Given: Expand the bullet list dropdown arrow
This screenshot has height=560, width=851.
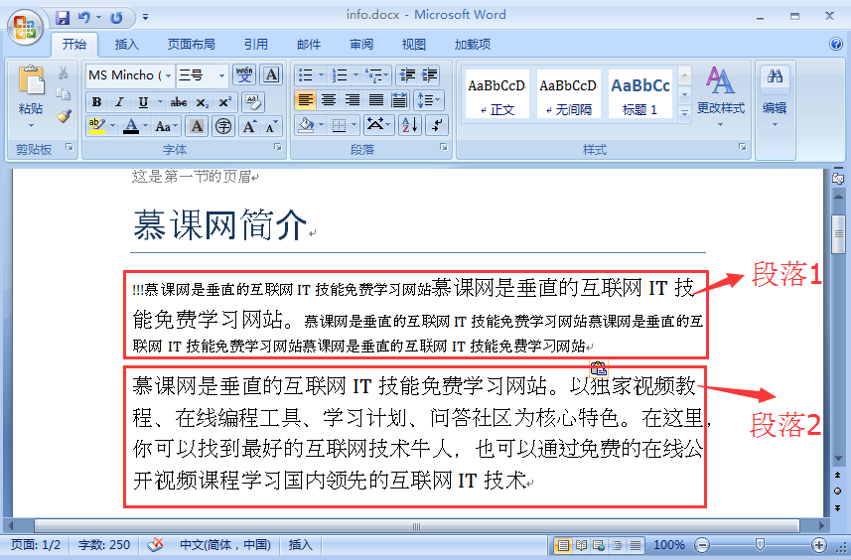Looking at the screenshot, I should [322, 74].
